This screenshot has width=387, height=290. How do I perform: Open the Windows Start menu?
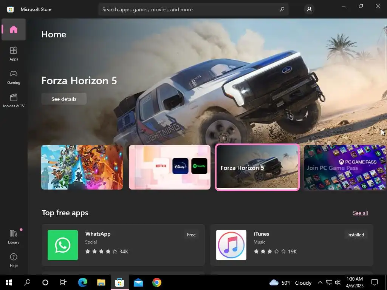click(x=9, y=282)
